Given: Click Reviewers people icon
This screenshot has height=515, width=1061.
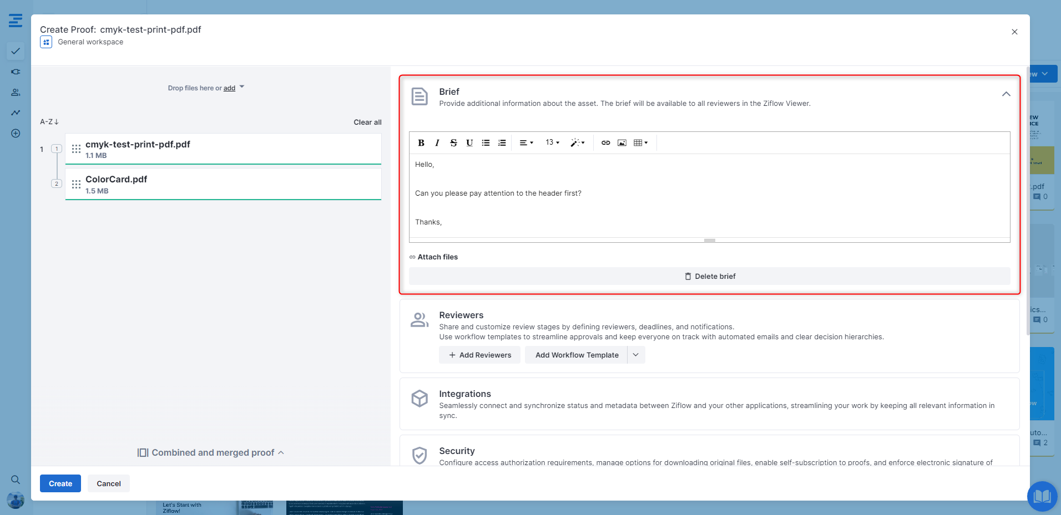Looking at the screenshot, I should (x=420, y=320).
